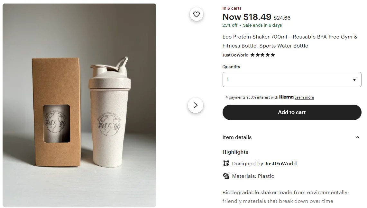Click the In 6 carts label

[x=232, y=8]
